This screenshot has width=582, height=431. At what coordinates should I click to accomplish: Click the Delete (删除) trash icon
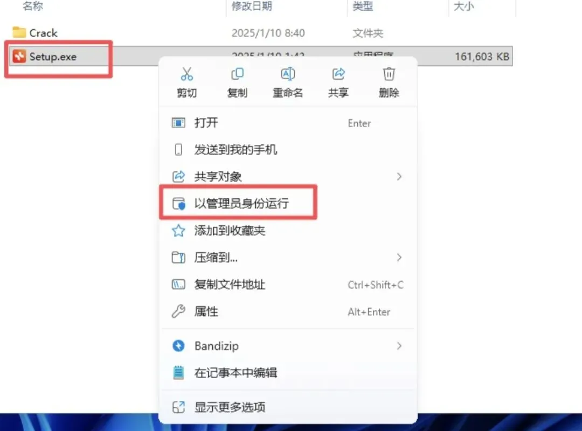(x=389, y=74)
